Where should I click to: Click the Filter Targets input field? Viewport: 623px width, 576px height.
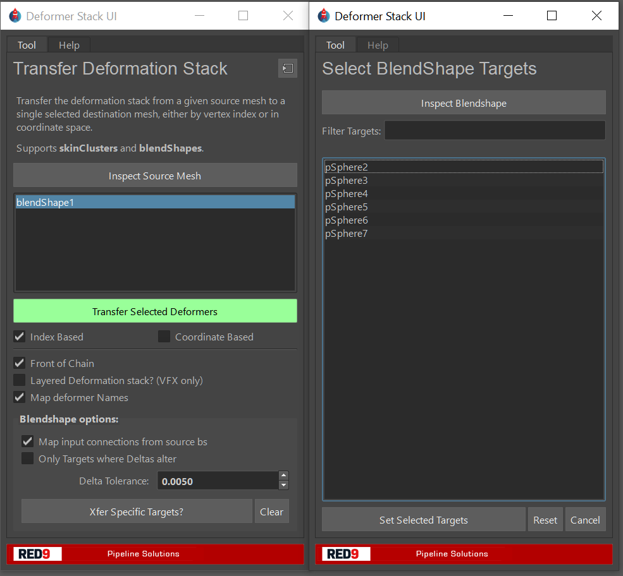[x=495, y=131]
